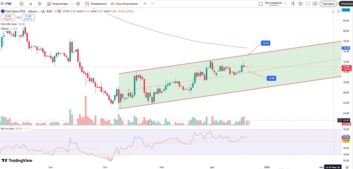Open the Без названия layout name
353x169 pixels.
(273, 3)
